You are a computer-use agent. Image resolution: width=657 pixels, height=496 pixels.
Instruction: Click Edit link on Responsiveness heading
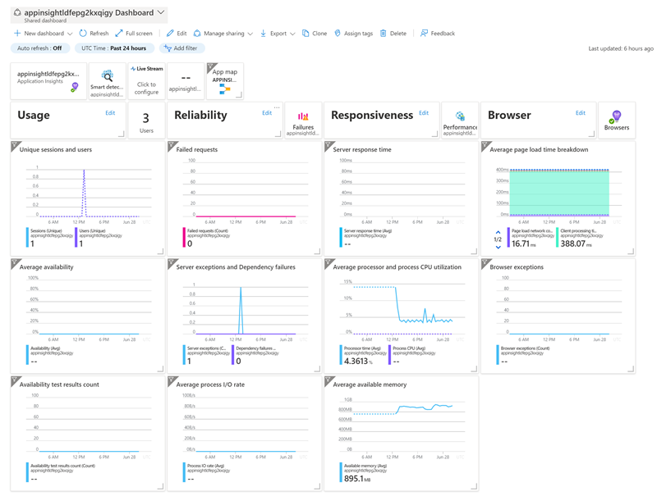coord(424,113)
